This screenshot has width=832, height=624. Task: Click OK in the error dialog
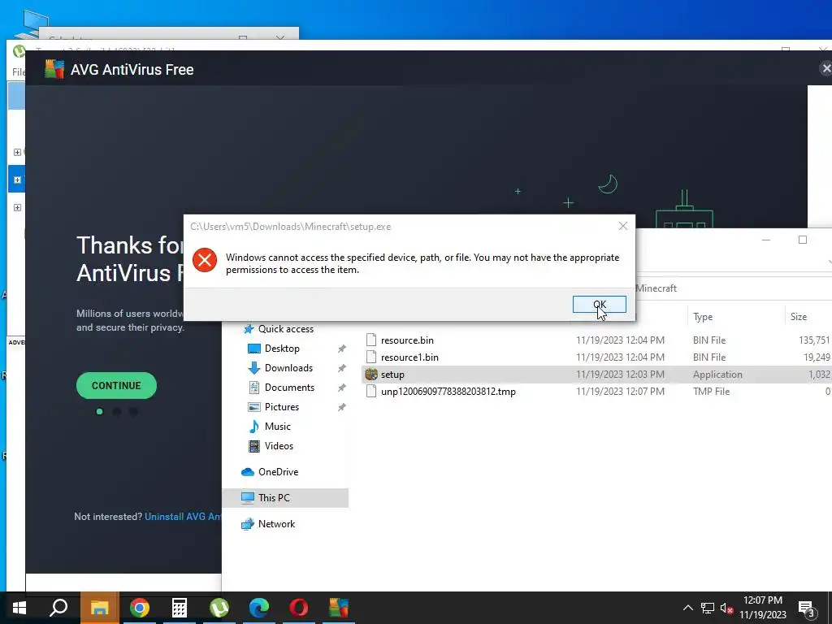599,304
